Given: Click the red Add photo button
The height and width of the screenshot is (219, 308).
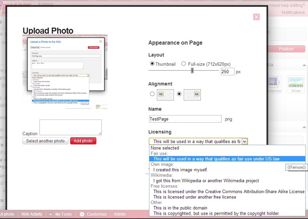Looking at the screenshot, I should click(x=83, y=141).
